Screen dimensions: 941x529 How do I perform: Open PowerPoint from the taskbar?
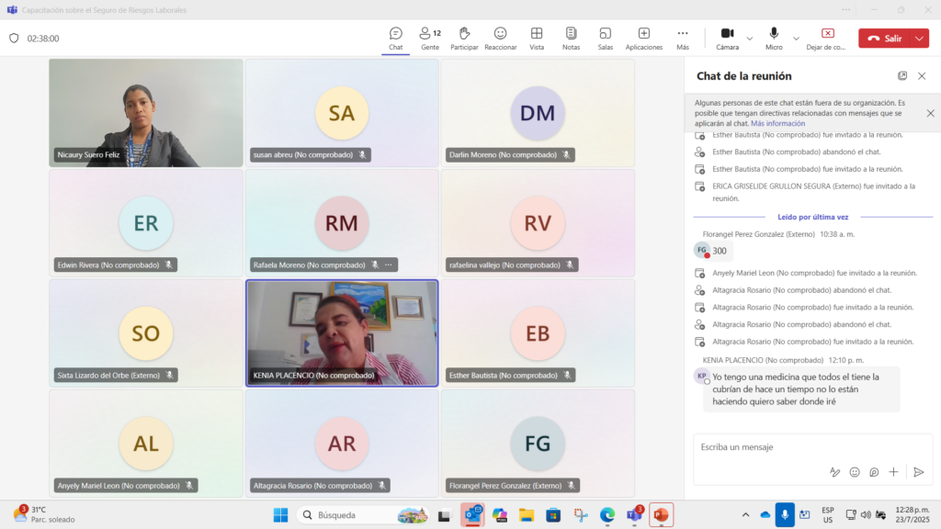(662, 514)
